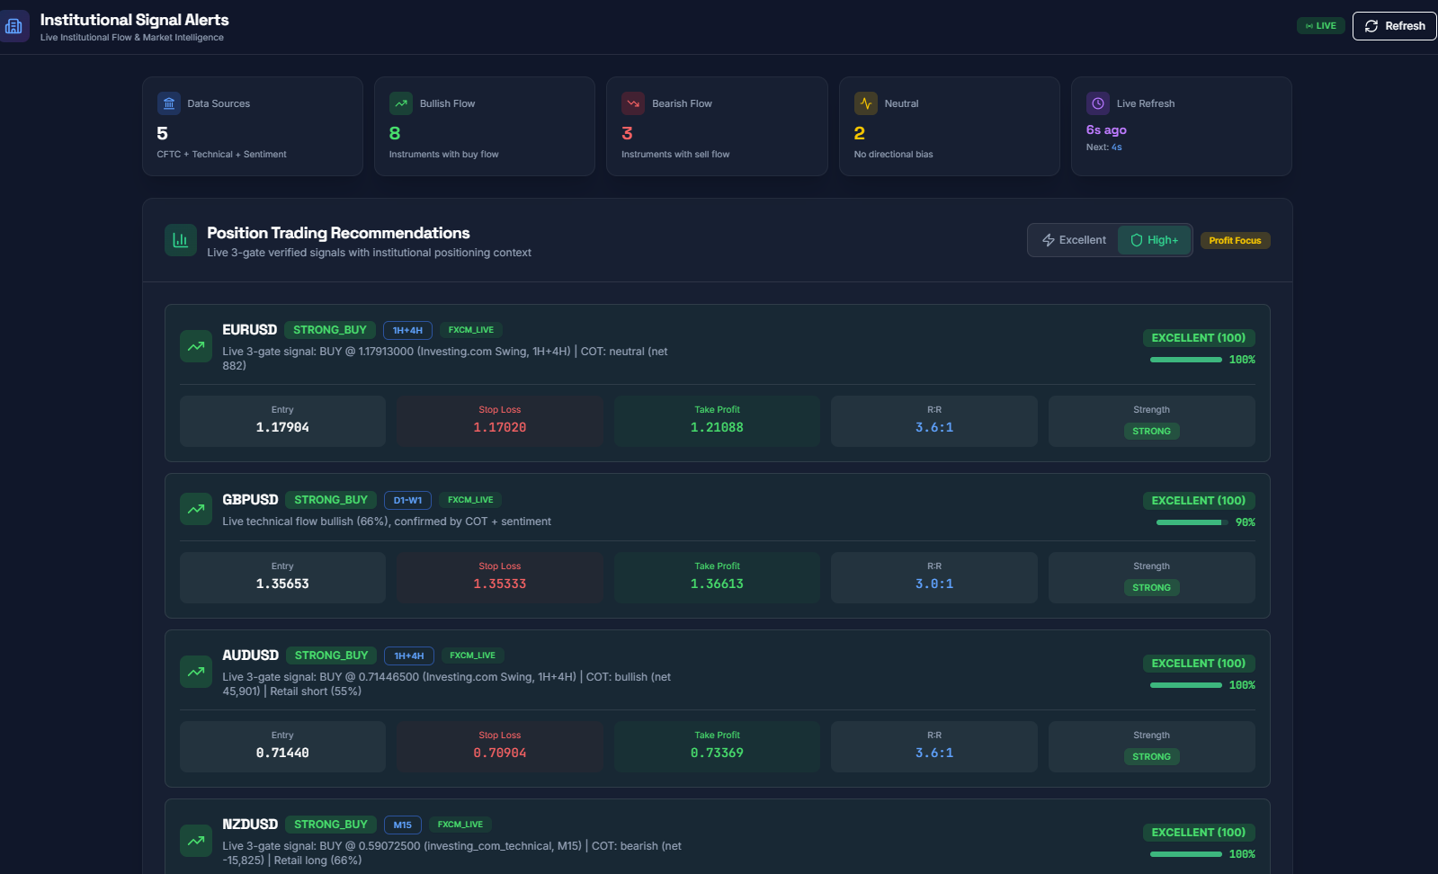Click the Neutral pulse icon

(x=866, y=103)
